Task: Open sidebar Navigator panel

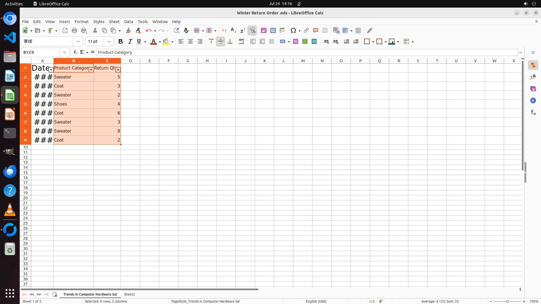Action: (533, 100)
